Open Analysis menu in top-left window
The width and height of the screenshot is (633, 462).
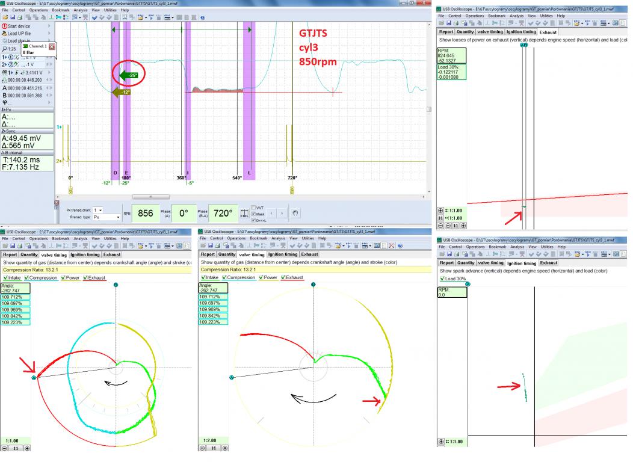pyautogui.click(x=81, y=10)
